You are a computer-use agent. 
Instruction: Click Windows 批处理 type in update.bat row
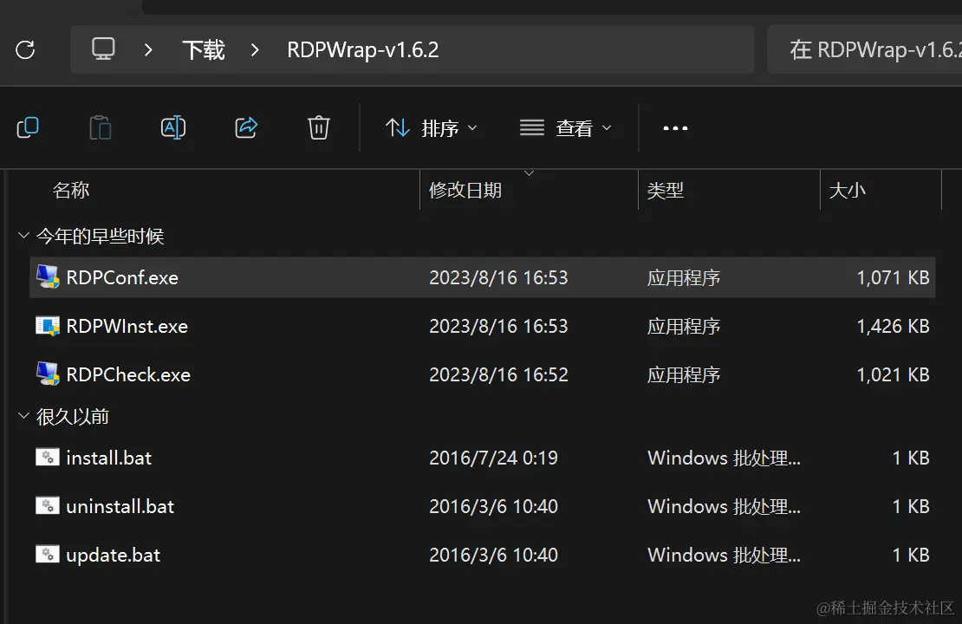pyautogui.click(x=724, y=556)
